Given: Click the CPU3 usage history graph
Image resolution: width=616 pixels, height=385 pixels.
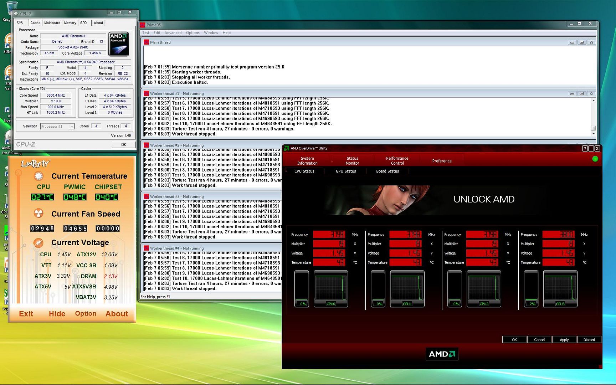Looking at the screenshot, I should coord(560,289).
